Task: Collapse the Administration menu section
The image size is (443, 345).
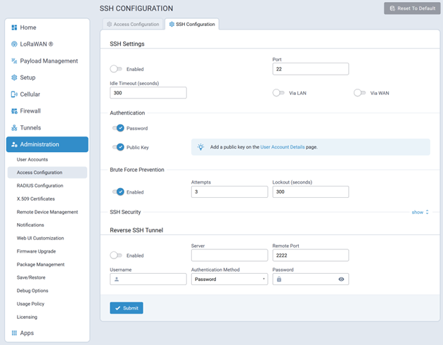Action: (47, 144)
